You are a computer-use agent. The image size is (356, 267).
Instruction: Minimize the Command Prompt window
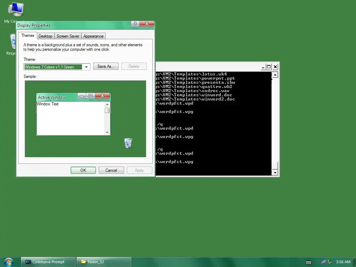(x=263, y=67)
